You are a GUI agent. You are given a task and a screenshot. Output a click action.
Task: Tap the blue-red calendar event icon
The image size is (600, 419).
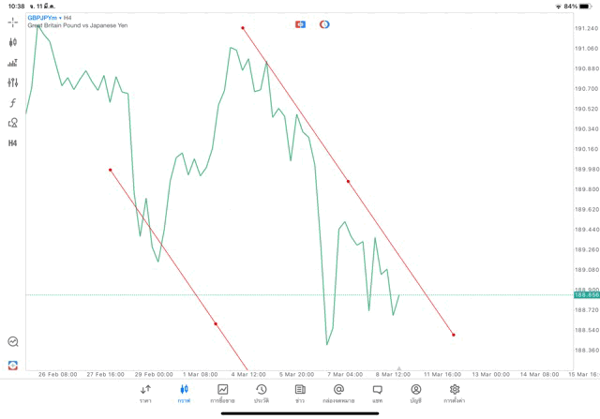pos(300,23)
